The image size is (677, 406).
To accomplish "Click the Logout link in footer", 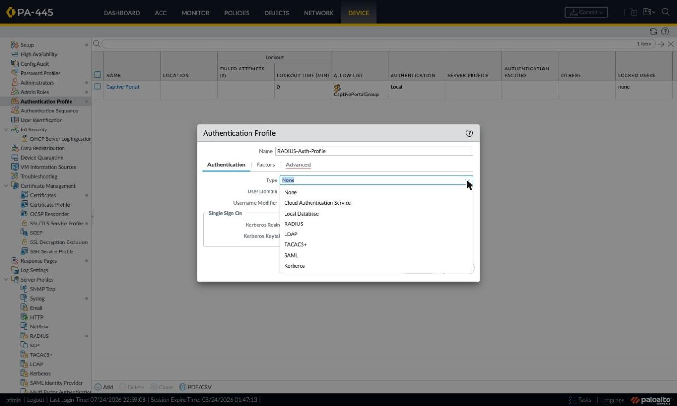I will 36,400.
